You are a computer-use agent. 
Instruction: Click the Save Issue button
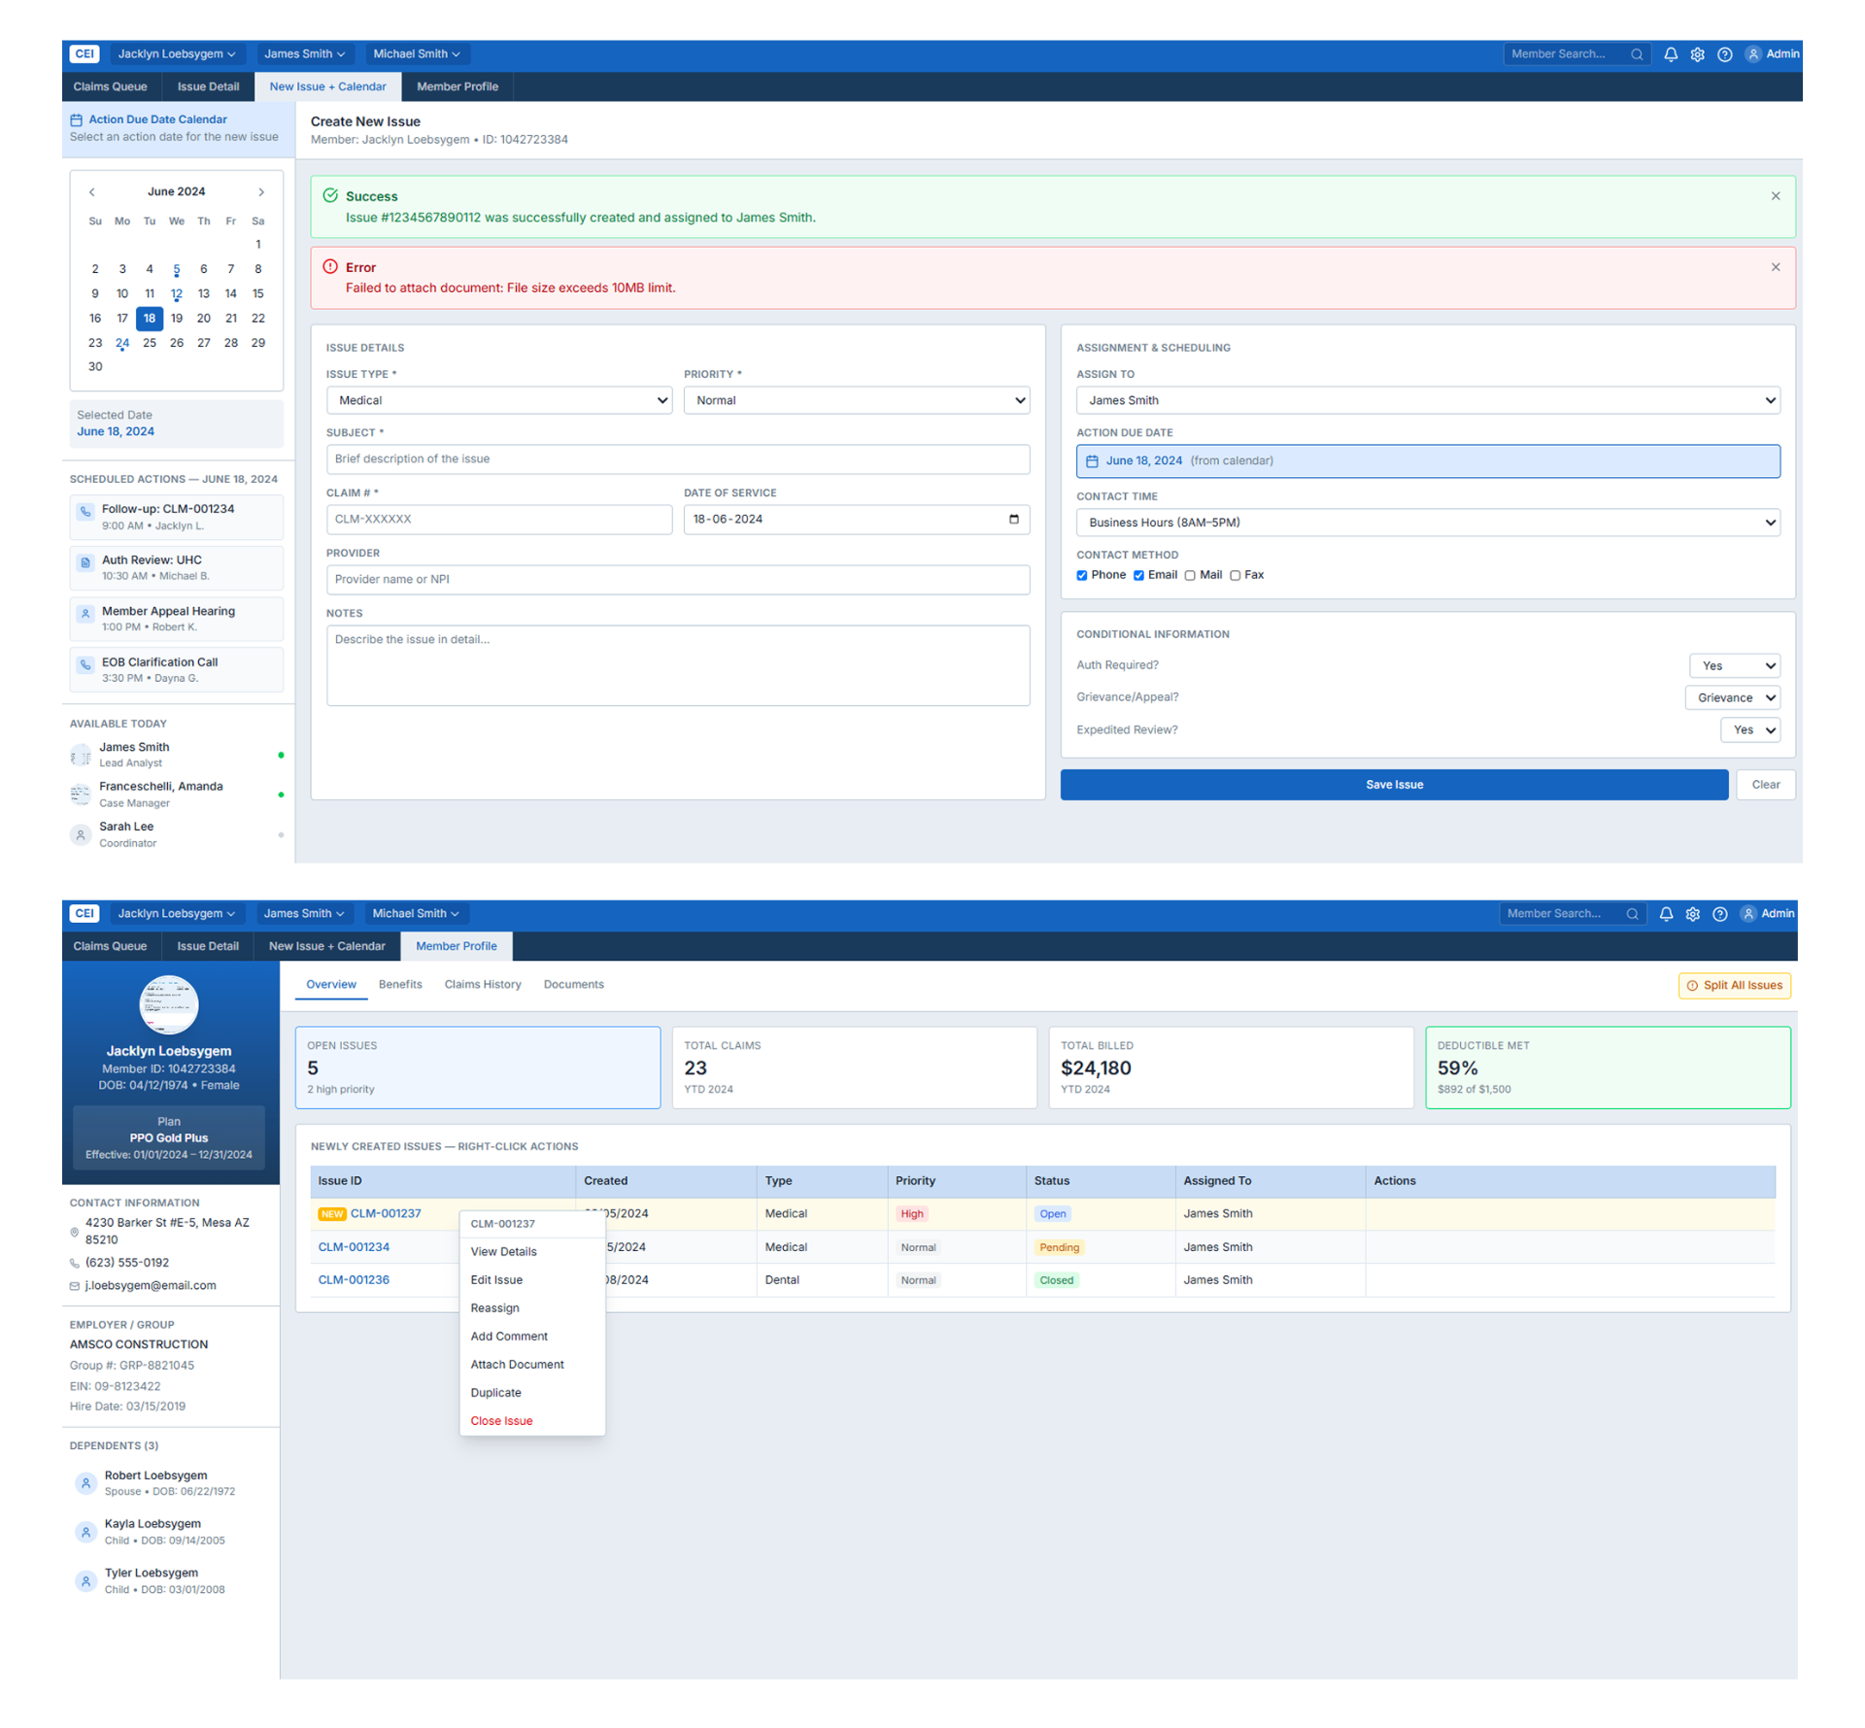(x=1394, y=785)
